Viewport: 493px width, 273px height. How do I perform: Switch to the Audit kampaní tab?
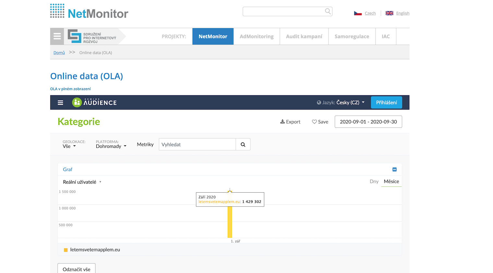[x=304, y=36]
